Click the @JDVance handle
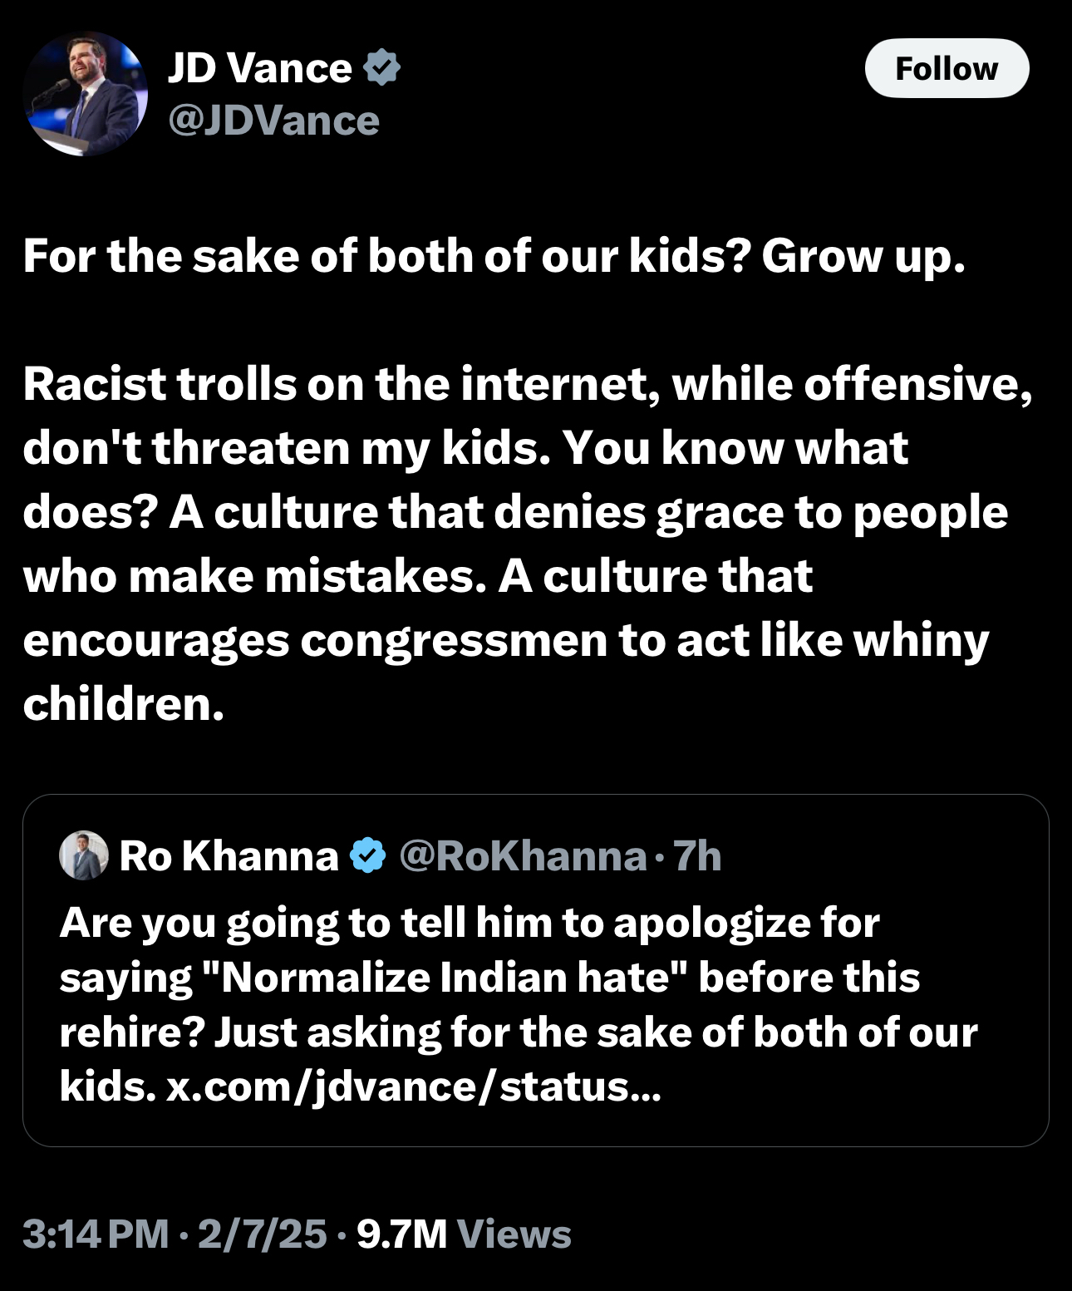1072x1291 pixels. [x=273, y=121]
